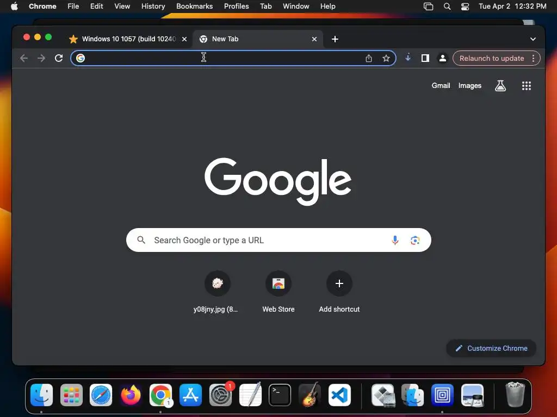Image resolution: width=557 pixels, height=417 pixels.
Task: Click the date and time display
Action: (512, 7)
